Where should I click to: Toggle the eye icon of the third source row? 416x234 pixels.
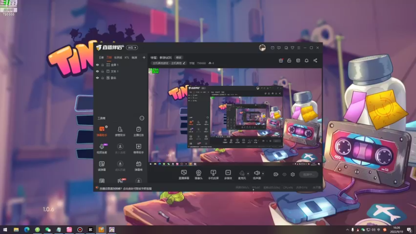click(97, 78)
